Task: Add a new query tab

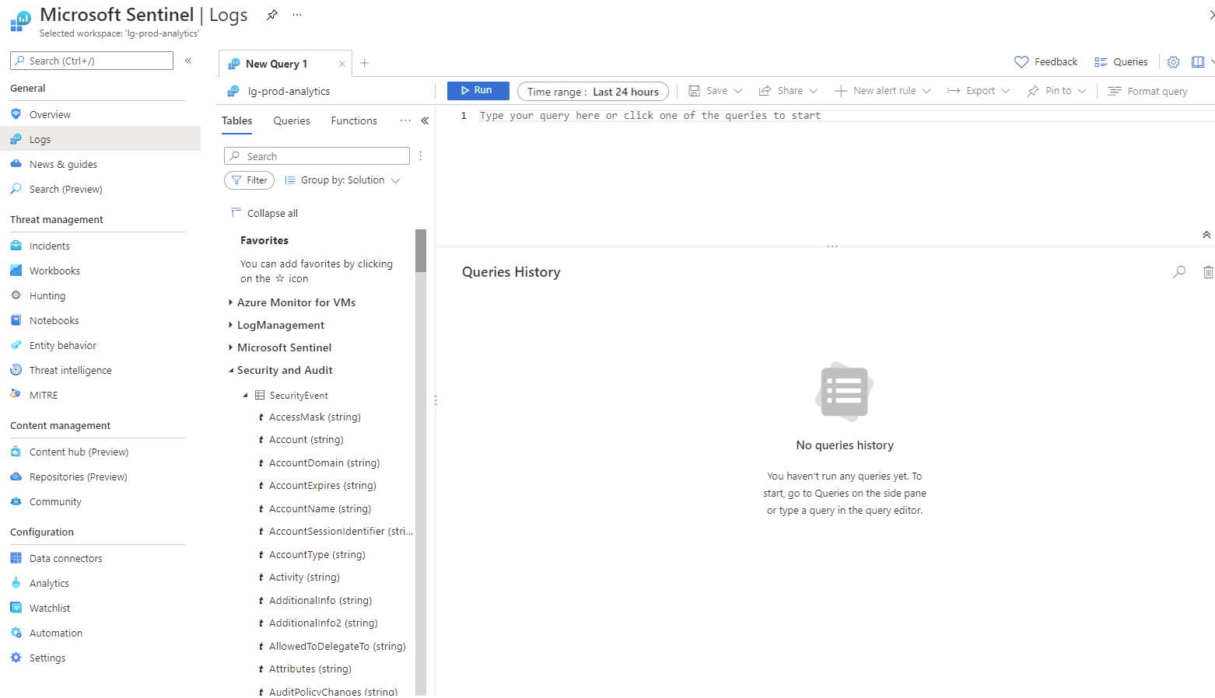Action: 364,63
